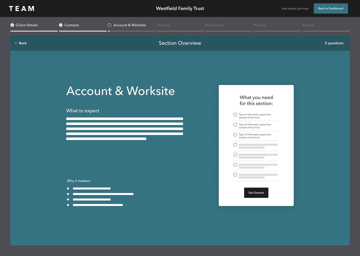Select the third checklist item radio circle
Viewport: 360px width, 256px height.
(235, 135)
